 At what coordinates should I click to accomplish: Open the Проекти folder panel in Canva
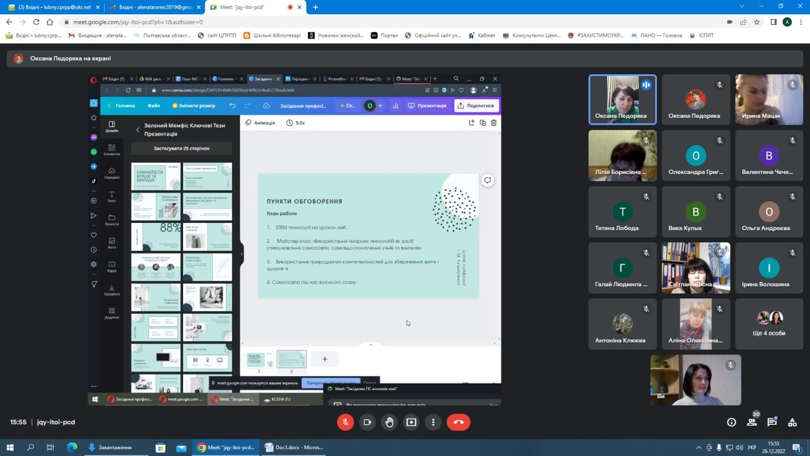pos(112,220)
